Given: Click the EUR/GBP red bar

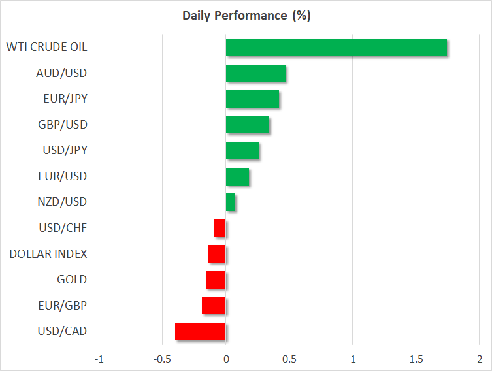Looking at the screenshot, I should 214,306.
